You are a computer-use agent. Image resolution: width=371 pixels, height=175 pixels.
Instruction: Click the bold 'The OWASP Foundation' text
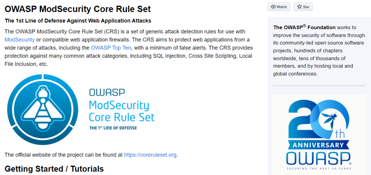point(304,27)
